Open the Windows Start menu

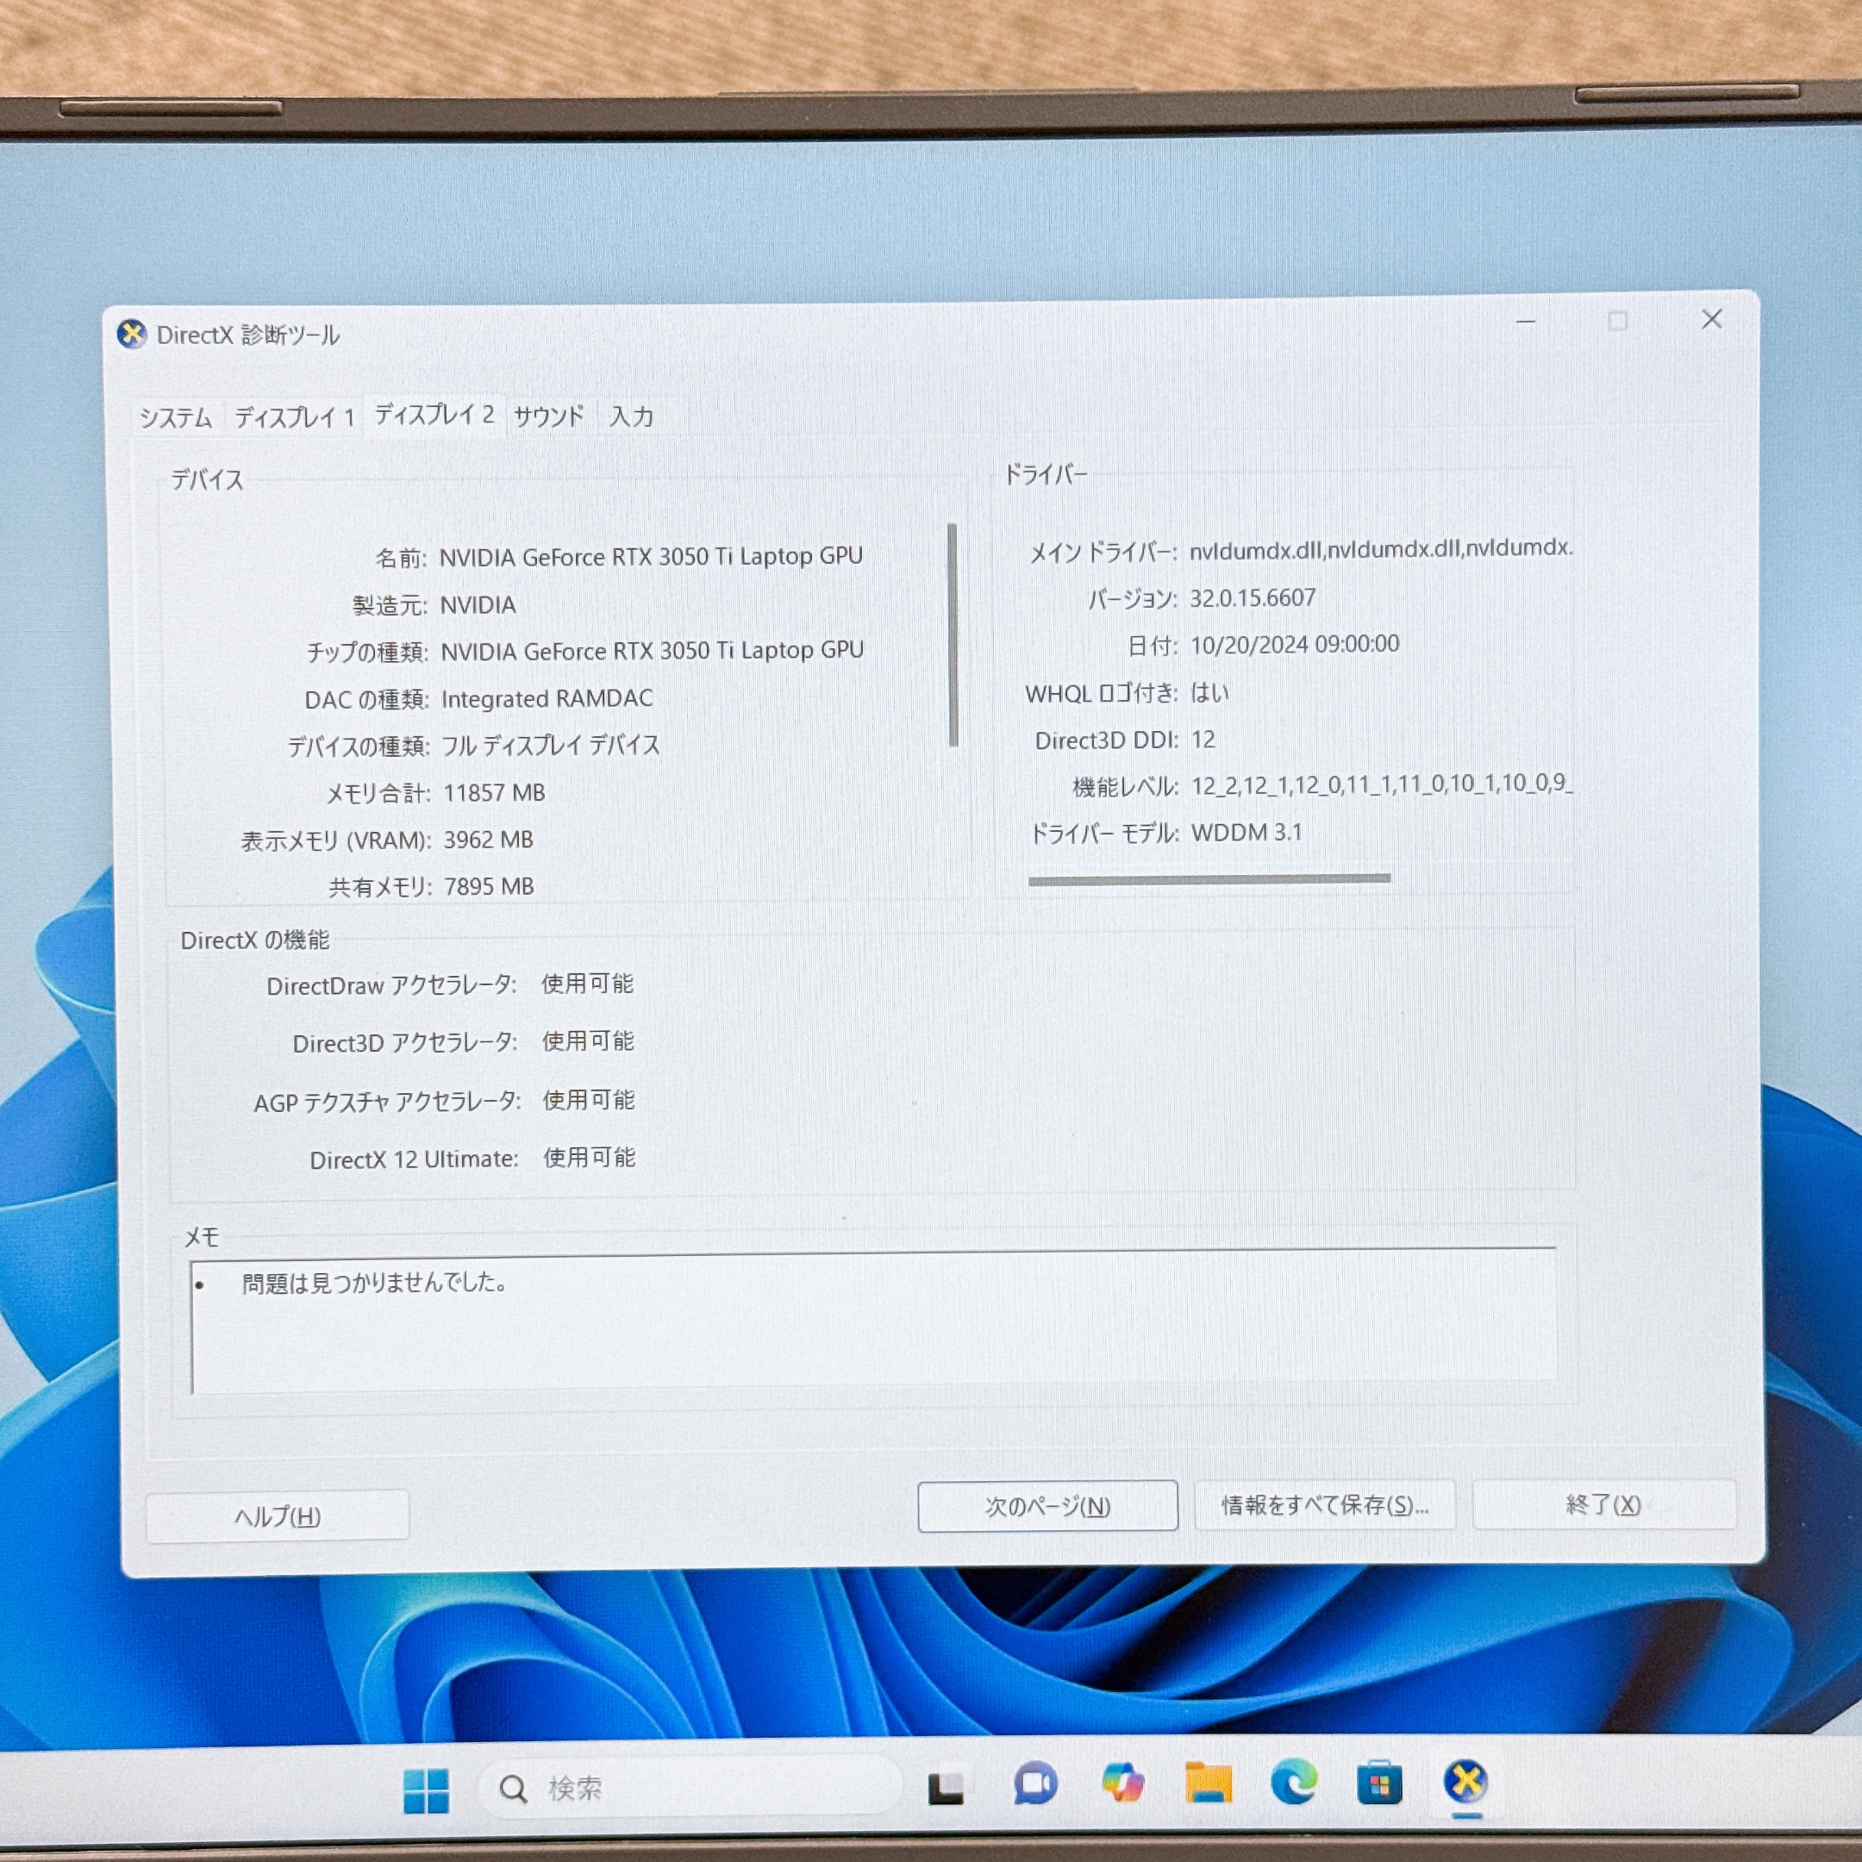[426, 1790]
